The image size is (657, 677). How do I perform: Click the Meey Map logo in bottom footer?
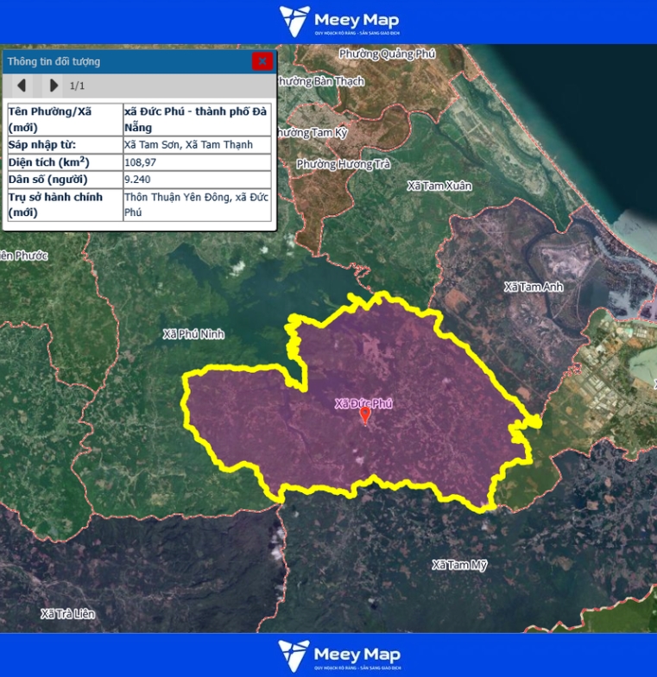coord(339,655)
